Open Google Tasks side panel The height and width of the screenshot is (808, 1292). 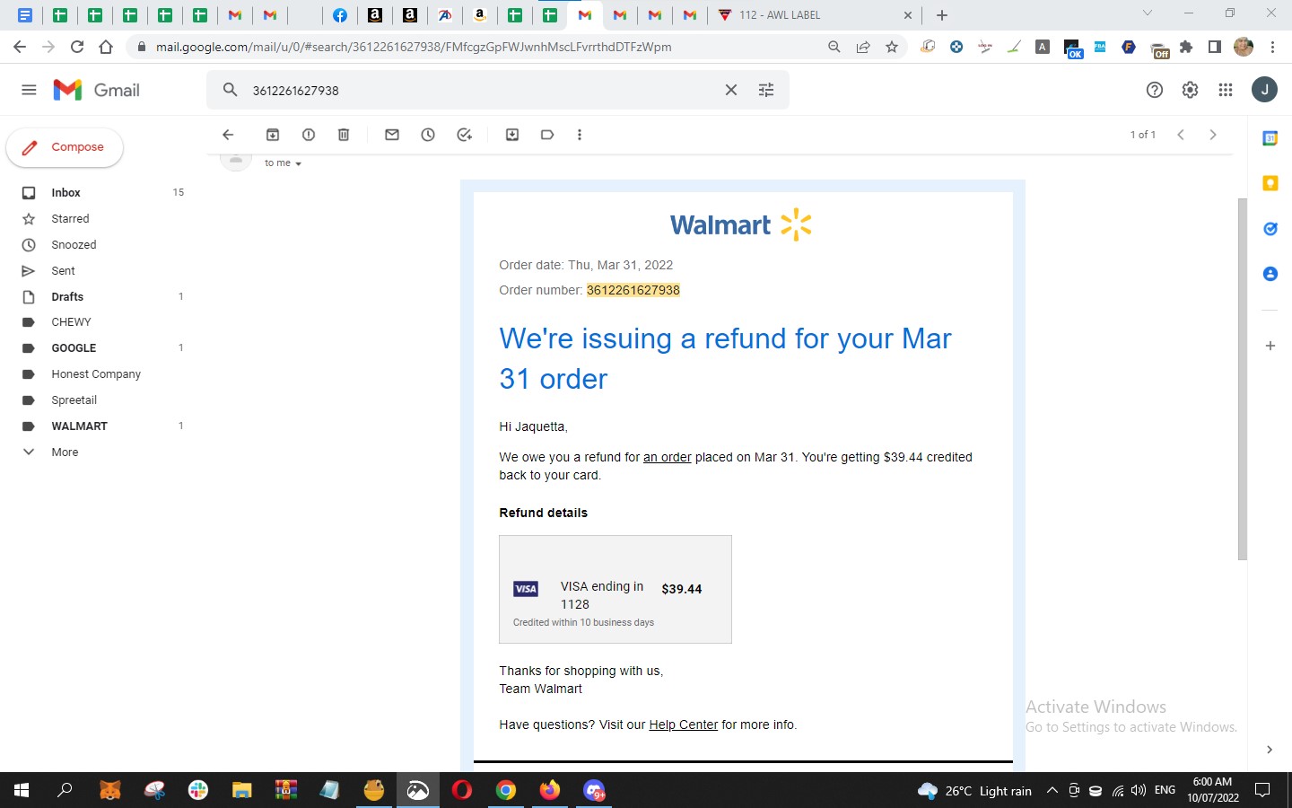(1270, 229)
